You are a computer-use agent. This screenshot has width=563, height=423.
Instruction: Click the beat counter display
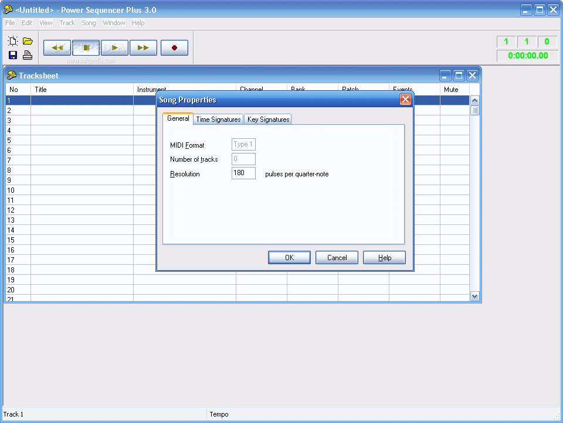click(x=527, y=42)
